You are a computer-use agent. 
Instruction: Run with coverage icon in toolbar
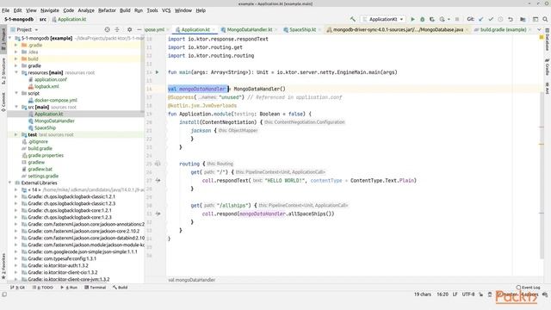[432, 19]
